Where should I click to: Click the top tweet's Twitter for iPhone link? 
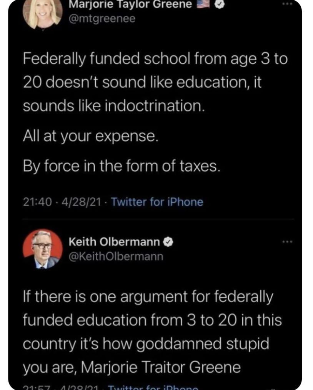[157, 202]
